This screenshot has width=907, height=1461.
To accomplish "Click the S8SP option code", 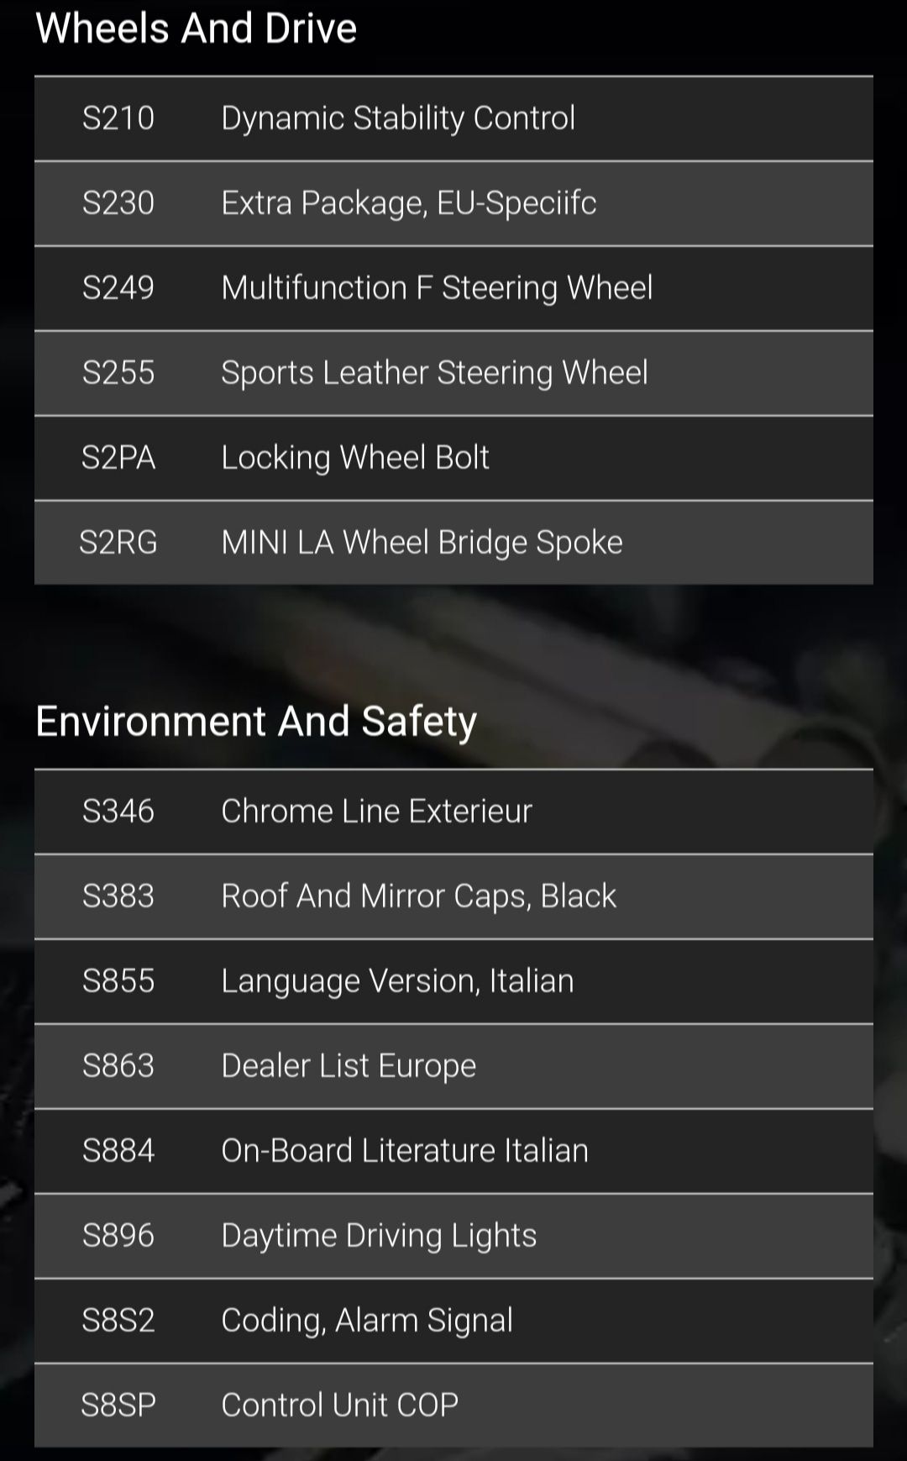I will pyautogui.click(x=118, y=1406).
